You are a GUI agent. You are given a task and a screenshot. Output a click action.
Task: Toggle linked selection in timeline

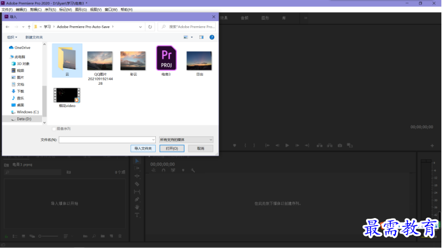pyautogui.click(x=173, y=170)
